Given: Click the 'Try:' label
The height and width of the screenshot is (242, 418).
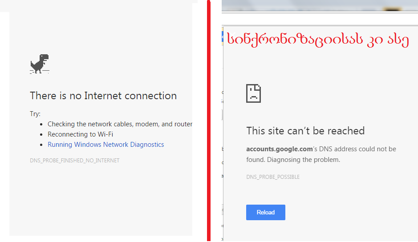Looking at the screenshot, I should point(35,114).
